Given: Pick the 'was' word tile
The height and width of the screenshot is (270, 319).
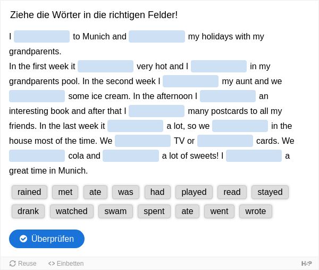Looking at the screenshot, I should pyautogui.click(x=125, y=192).
